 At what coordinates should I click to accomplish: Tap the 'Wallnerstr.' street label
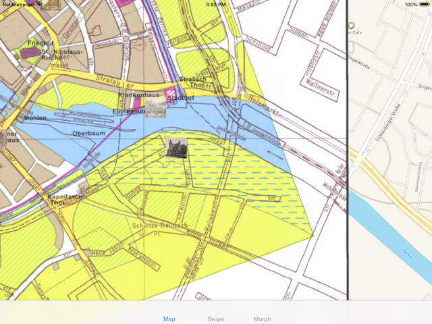click(320, 88)
